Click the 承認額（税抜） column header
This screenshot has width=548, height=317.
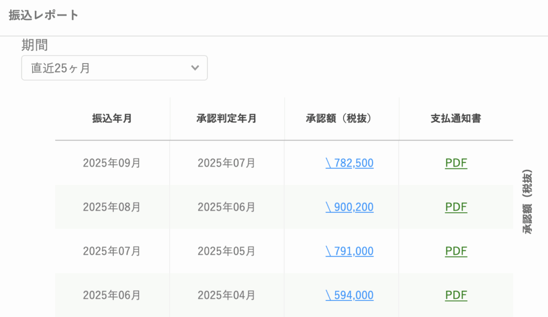[339, 118]
